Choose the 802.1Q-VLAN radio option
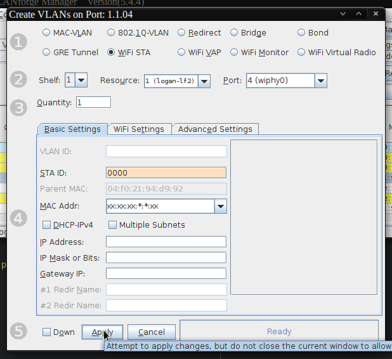392x359 pixels. pos(112,33)
